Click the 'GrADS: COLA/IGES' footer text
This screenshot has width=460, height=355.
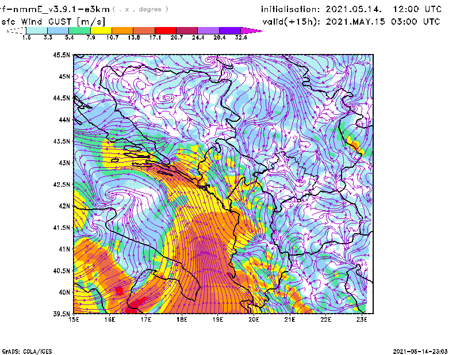tap(27, 352)
